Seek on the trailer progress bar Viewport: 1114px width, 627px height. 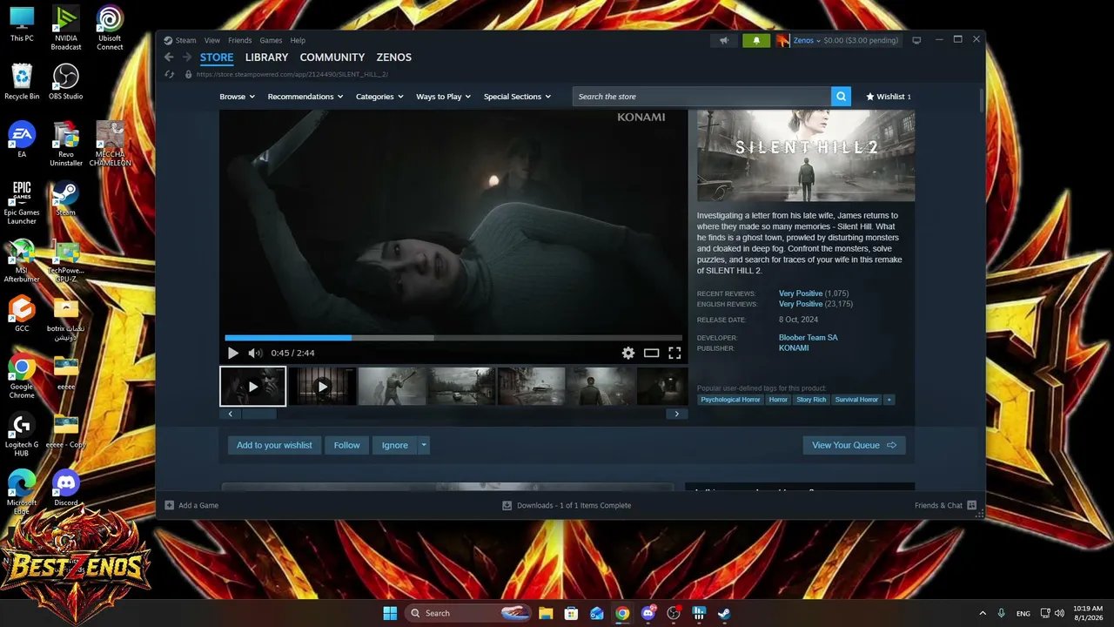453,338
